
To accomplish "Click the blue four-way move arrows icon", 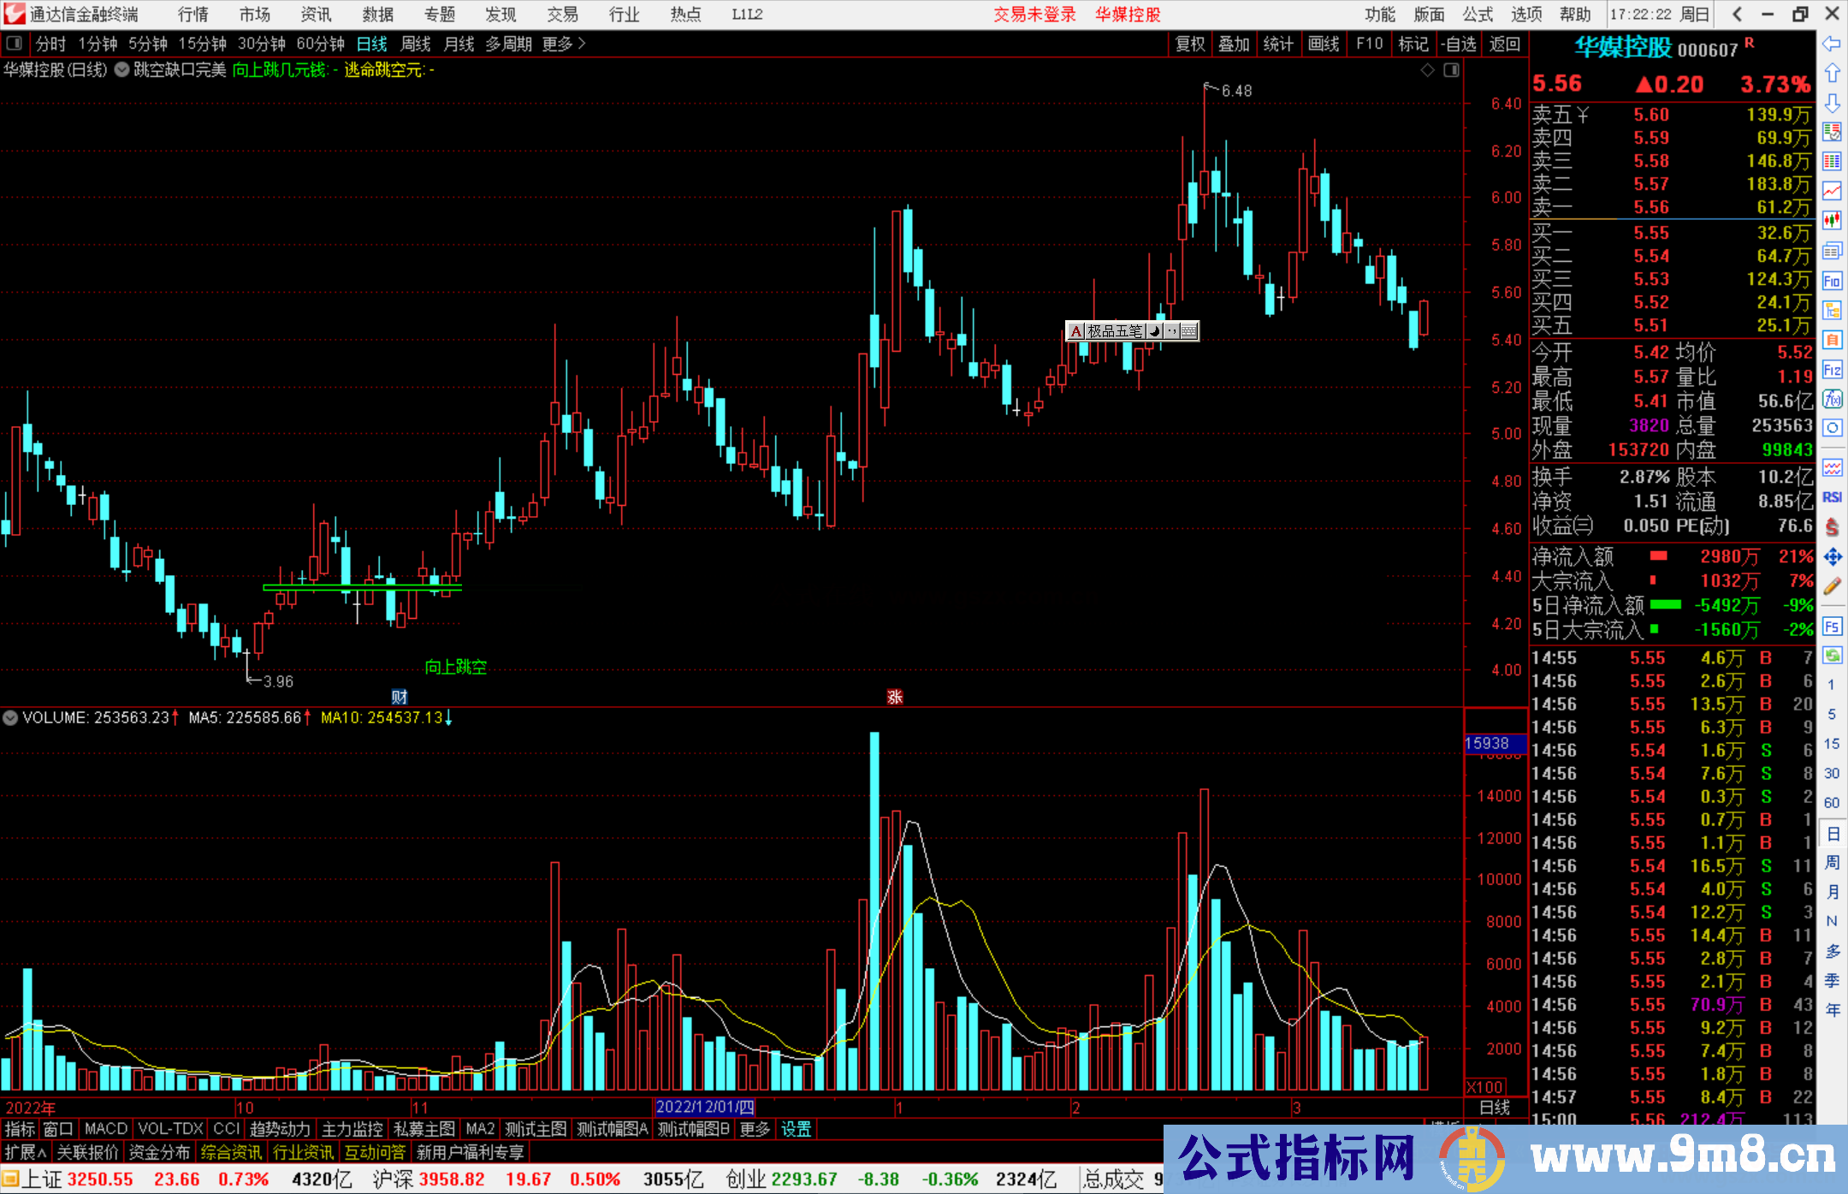I will point(1832,557).
